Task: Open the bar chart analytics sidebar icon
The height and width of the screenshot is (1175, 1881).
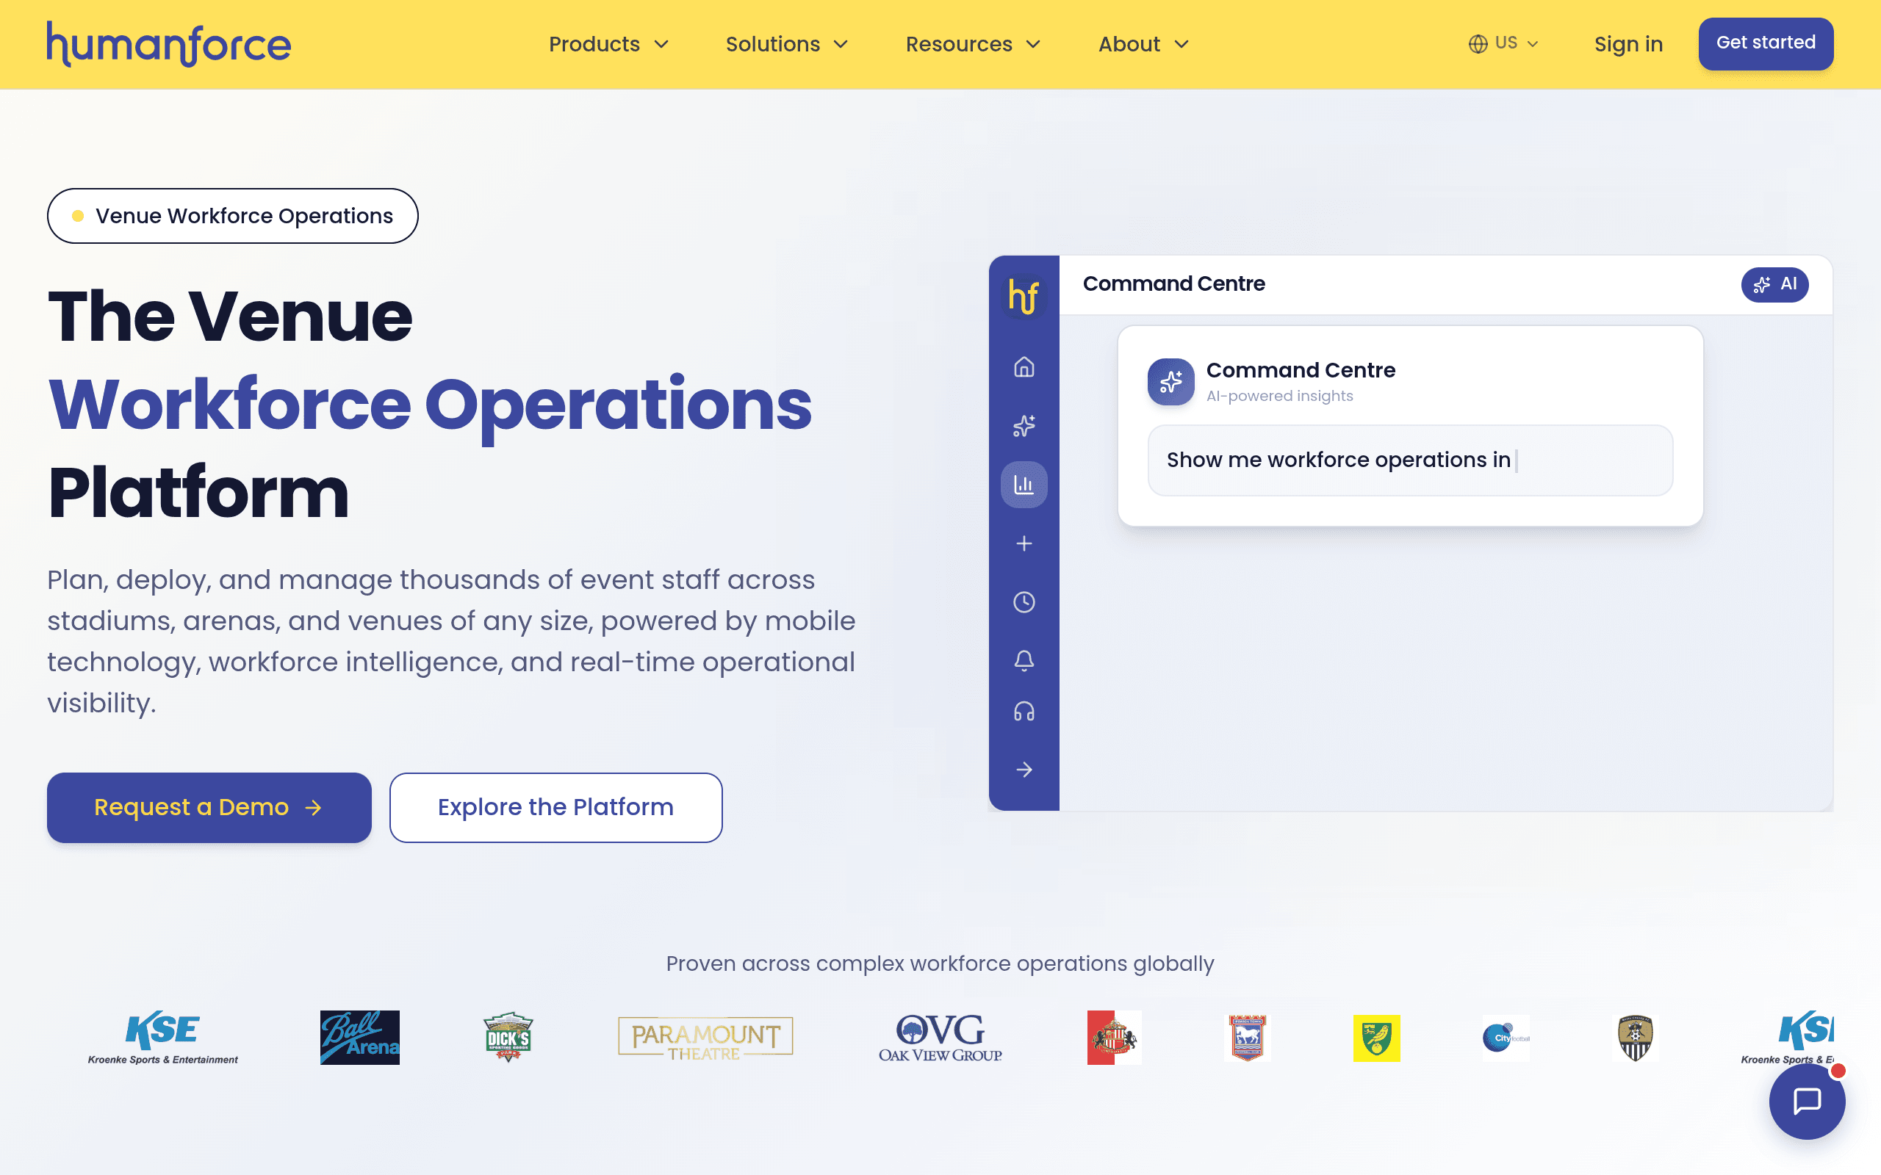Action: click(x=1024, y=485)
